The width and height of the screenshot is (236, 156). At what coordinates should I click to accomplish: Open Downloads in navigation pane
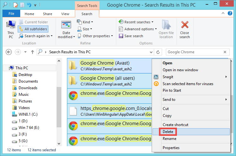25,88
